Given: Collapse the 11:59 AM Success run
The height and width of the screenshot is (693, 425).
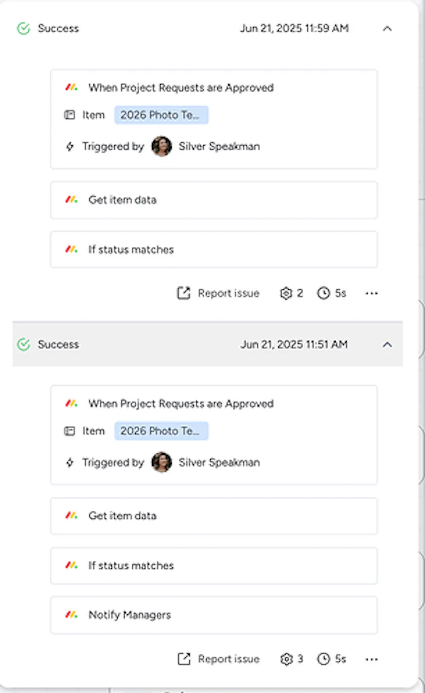Looking at the screenshot, I should point(387,29).
